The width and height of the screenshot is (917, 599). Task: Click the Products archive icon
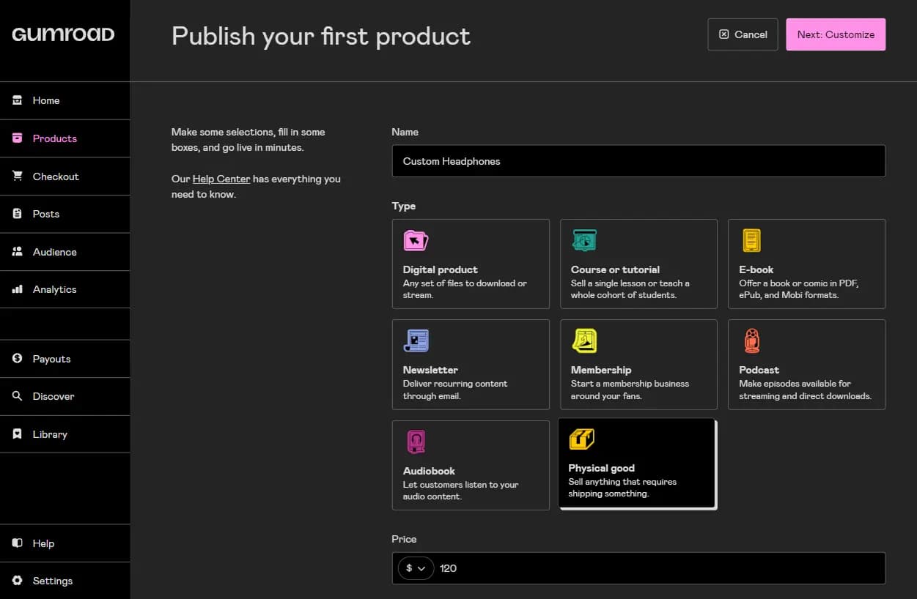pyautogui.click(x=18, y=138)
